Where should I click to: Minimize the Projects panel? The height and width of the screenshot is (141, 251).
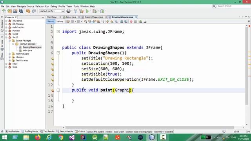[x=43, y=17]
